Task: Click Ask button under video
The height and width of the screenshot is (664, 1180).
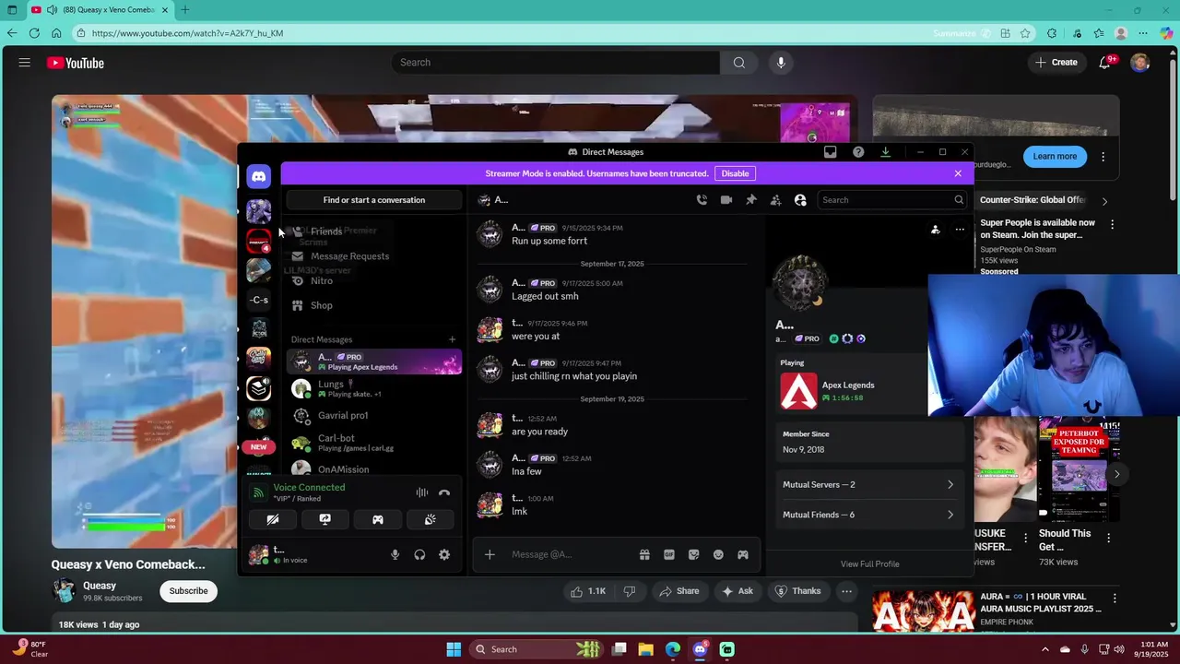Action: click(x=737, y=591)
